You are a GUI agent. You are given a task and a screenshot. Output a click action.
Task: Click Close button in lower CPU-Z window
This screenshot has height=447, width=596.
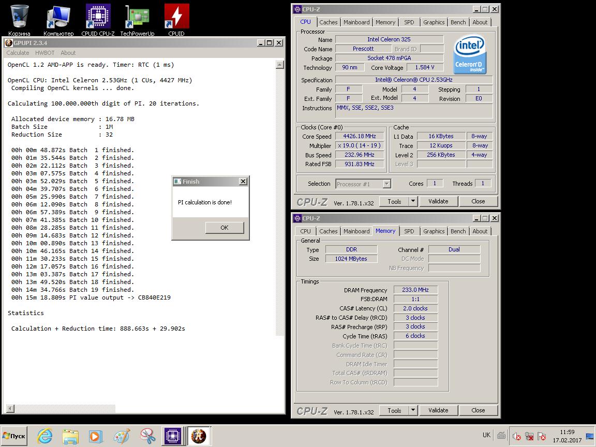point(478,410)
